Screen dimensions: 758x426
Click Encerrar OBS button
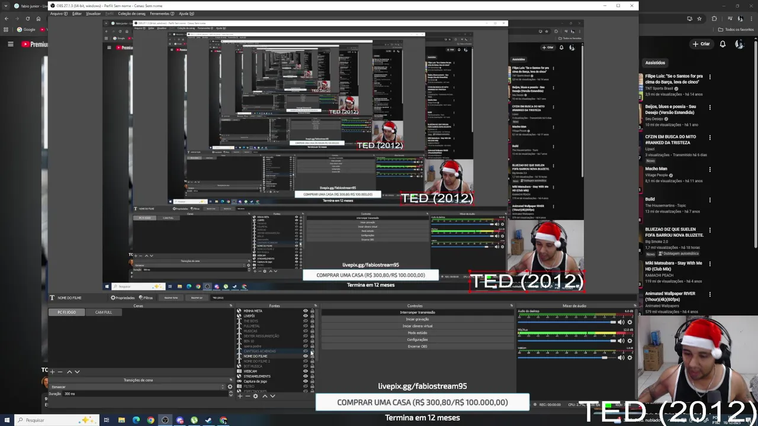coord(417,346)
